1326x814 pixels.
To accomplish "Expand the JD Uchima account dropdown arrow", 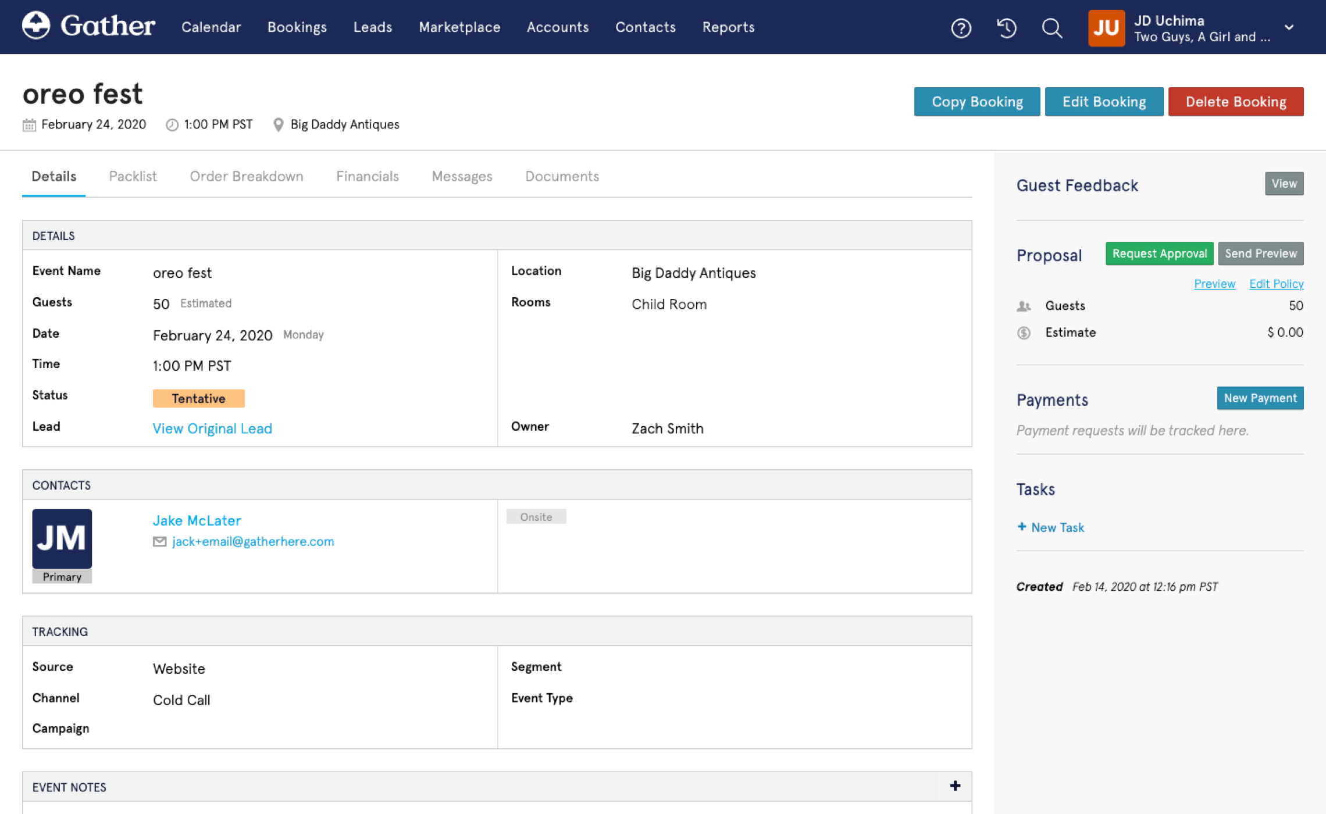I will 1289,28.
